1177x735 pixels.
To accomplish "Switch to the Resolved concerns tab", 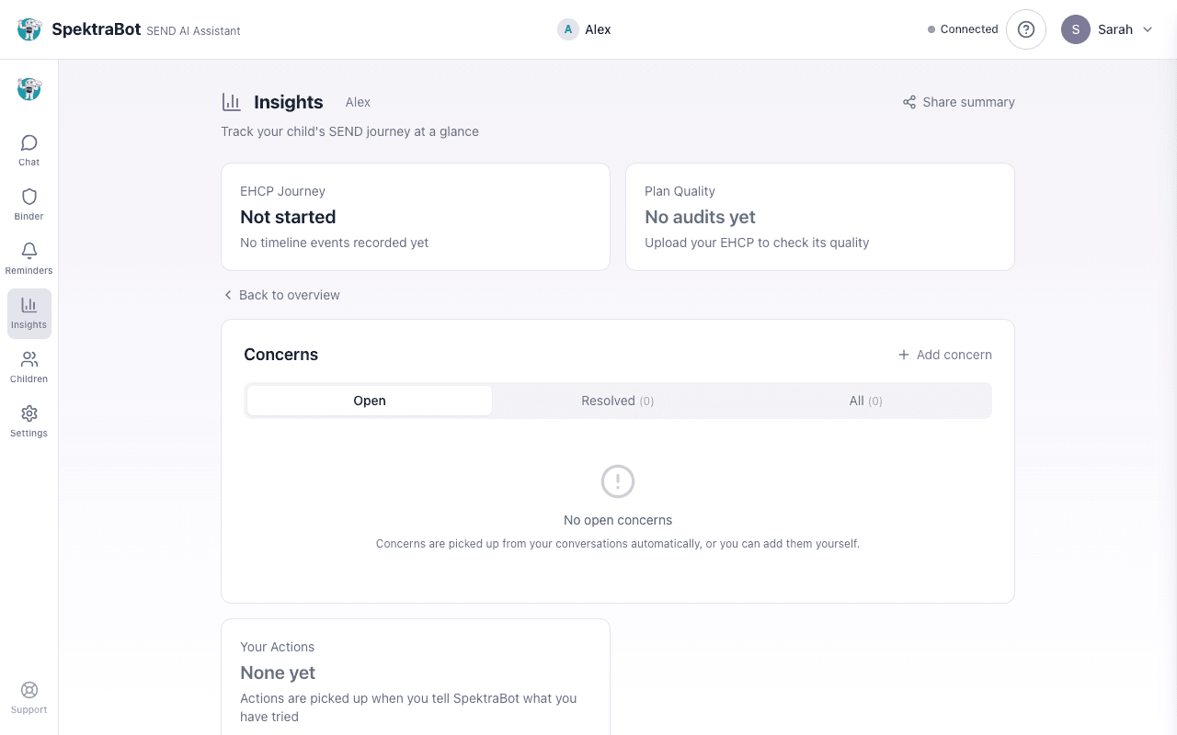I will coord(617,401).
